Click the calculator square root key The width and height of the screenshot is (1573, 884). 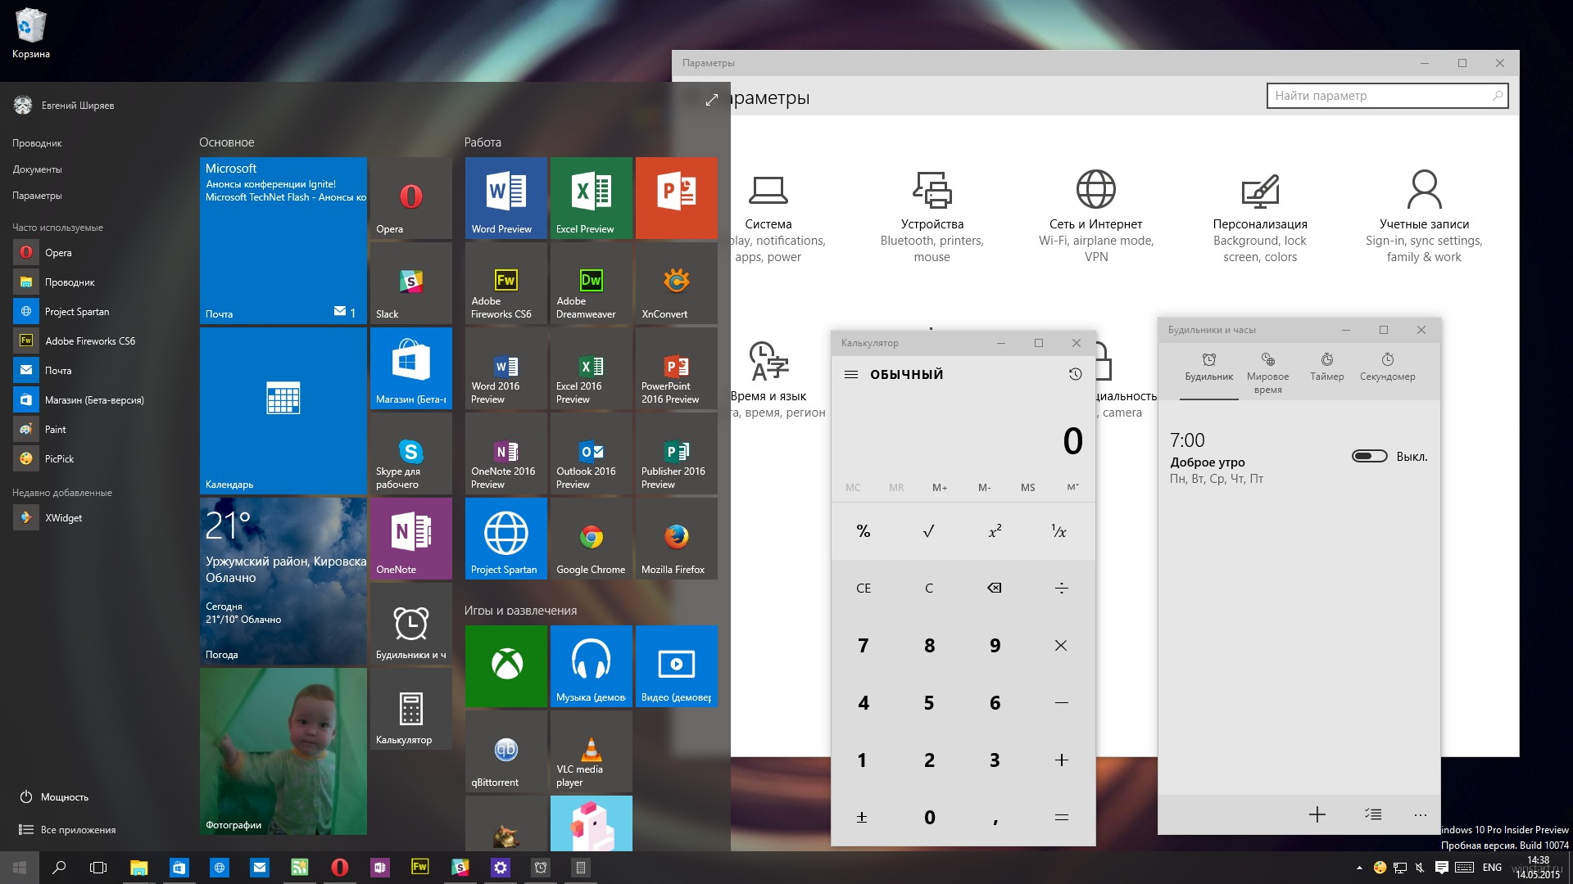click(x=928, y=531)
